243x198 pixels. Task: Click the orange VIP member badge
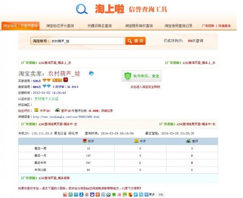click(x=57, y=80)
